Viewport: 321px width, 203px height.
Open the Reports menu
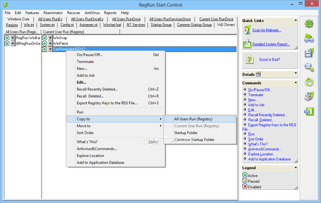pyautogui.click(x=110, y=13)
